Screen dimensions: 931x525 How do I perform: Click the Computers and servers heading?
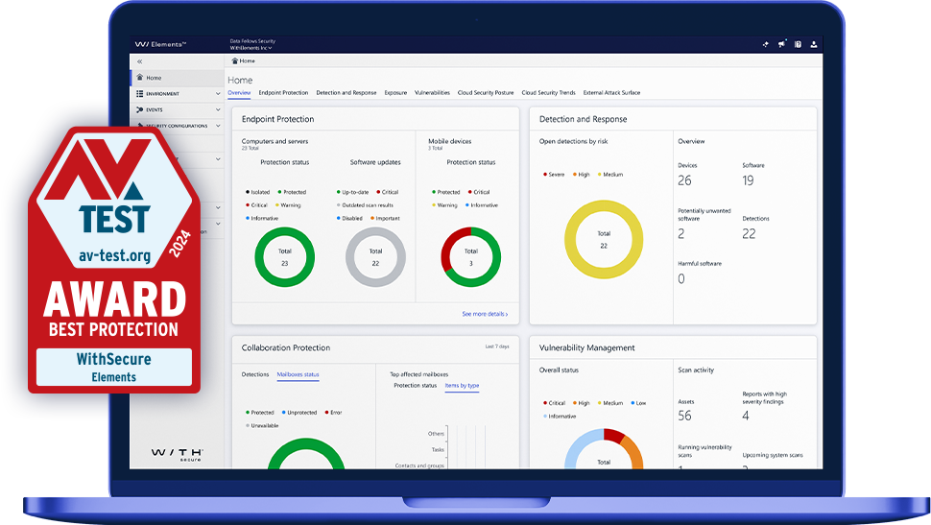(275, 141)
